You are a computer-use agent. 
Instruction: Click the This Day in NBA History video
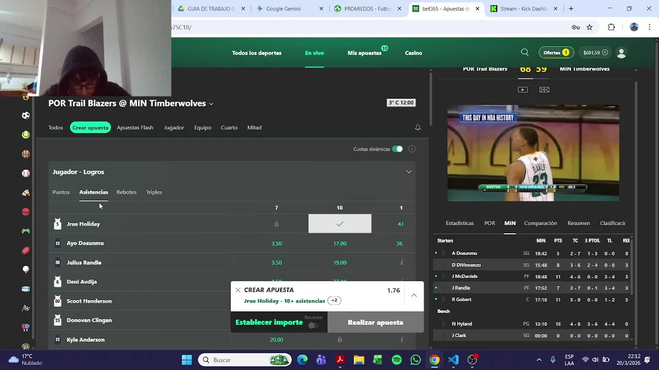(x=533, y=153)
